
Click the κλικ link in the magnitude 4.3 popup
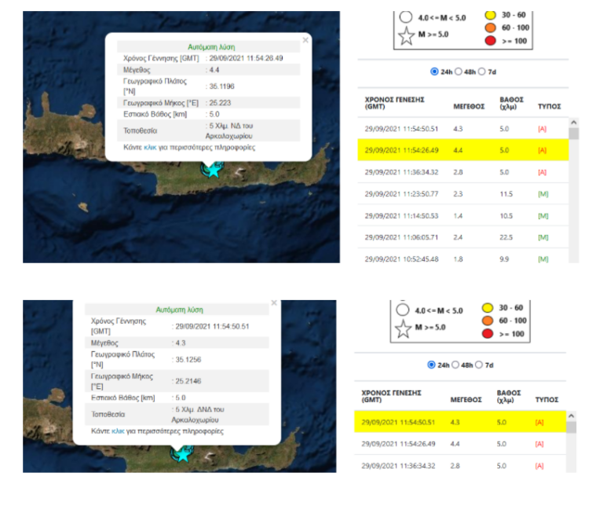tap(119, 431)
